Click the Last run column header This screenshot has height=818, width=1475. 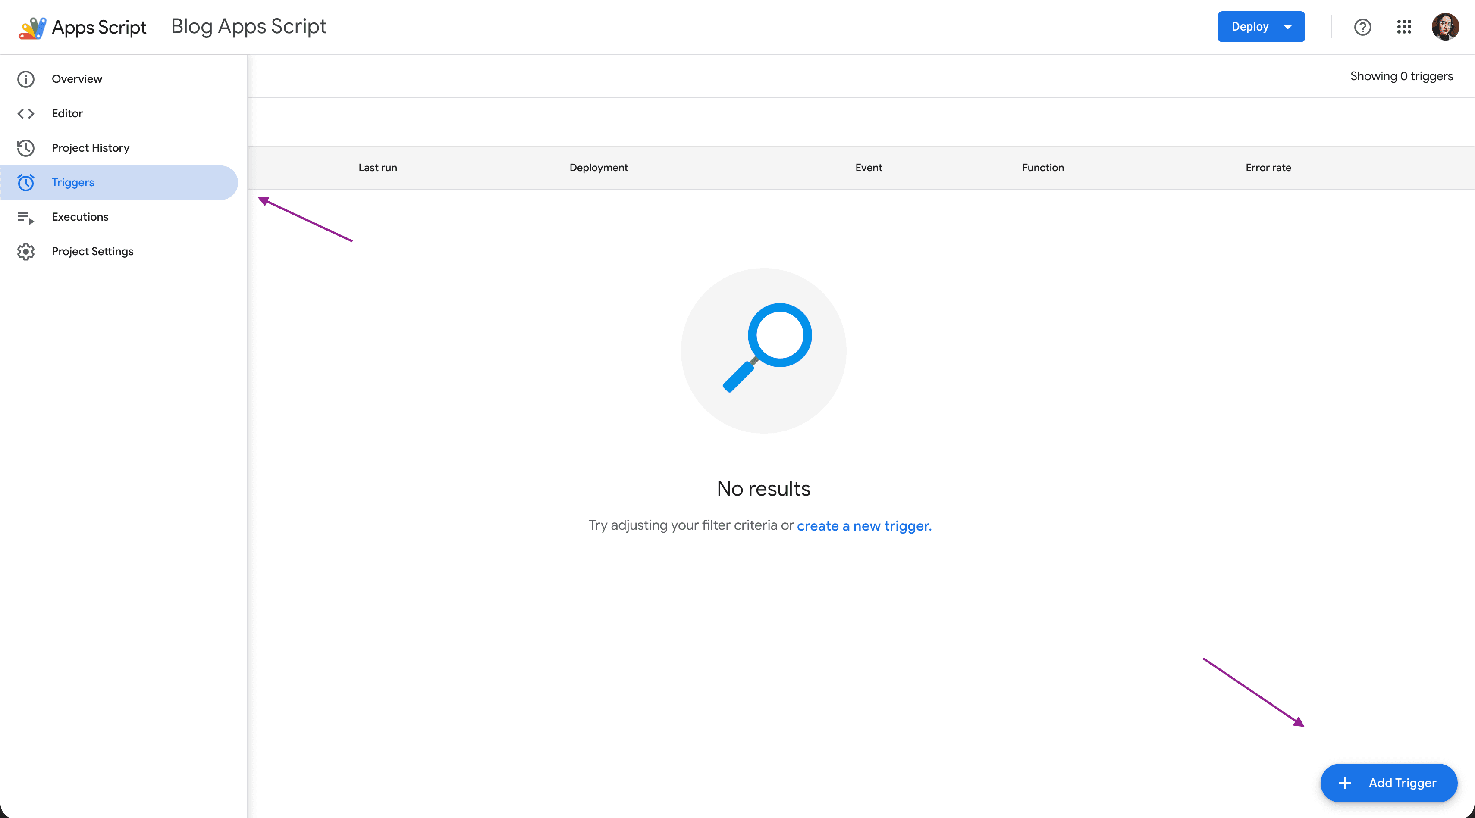(377, 168)
